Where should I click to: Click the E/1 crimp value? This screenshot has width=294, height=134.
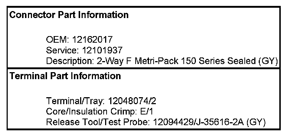tap(147, 112)
